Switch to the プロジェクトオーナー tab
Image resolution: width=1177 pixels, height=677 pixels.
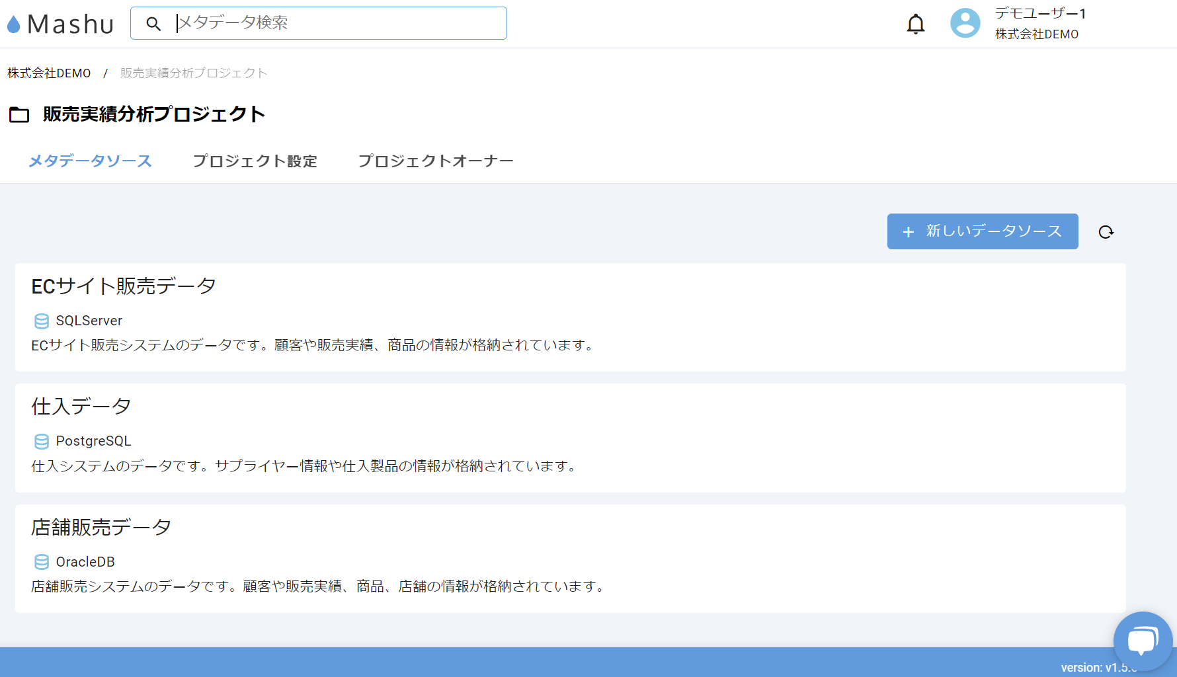coord(436,161)
